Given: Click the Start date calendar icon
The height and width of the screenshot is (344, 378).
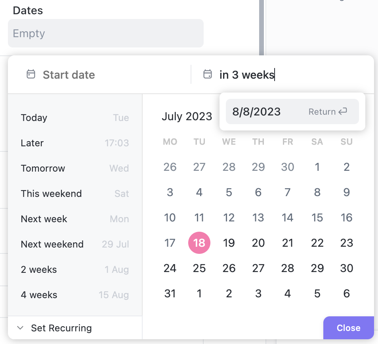Looking at the screenshot, I should 31,74.
